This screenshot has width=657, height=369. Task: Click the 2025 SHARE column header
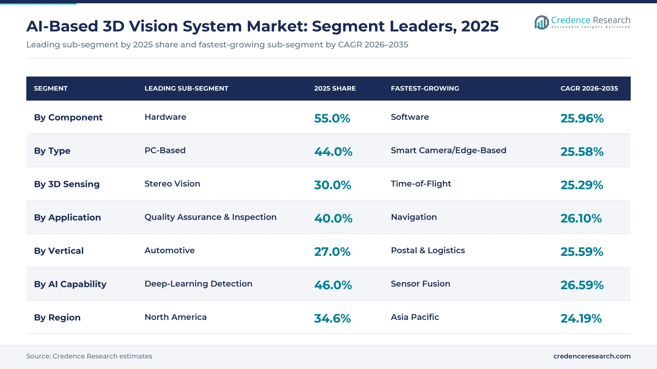click(335, 89)
